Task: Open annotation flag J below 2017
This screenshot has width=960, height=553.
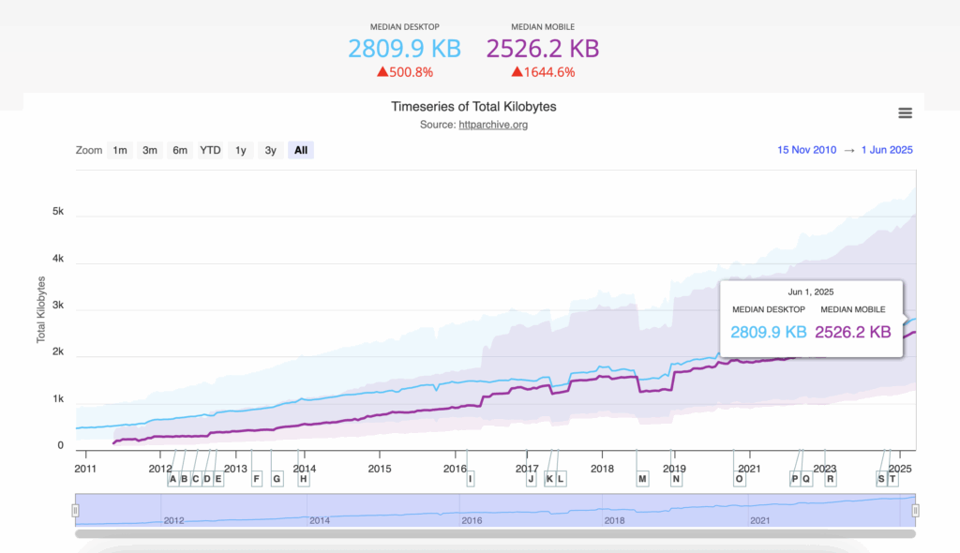Action: coord(532,478)
